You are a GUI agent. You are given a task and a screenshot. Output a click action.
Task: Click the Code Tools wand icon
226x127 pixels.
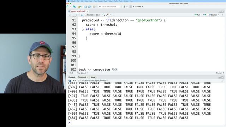pos(107,15)
